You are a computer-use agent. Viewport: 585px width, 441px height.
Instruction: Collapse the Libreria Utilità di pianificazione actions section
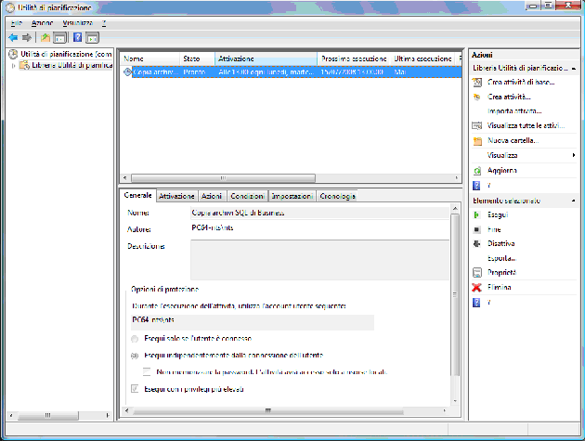coord(574,69)
